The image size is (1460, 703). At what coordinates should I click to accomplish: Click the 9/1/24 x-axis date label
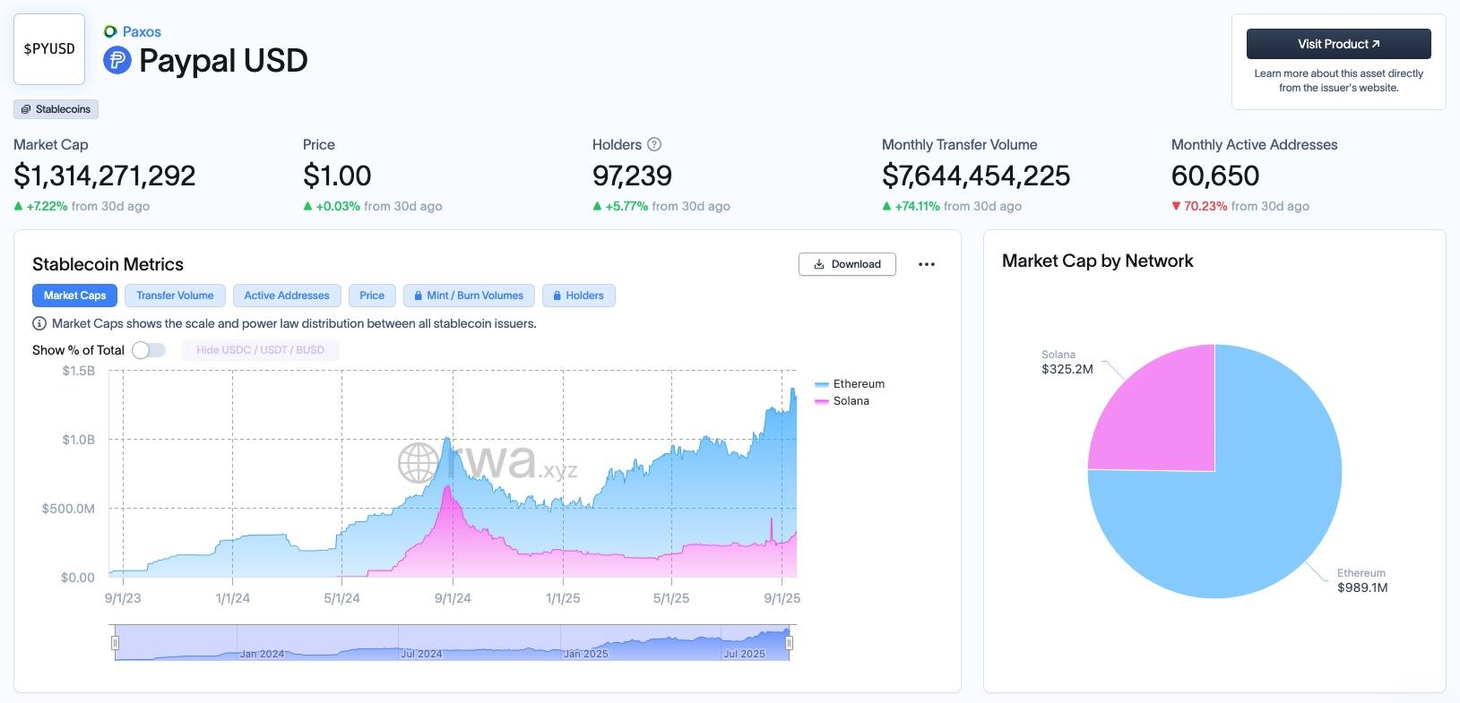(x=453, y=598)
